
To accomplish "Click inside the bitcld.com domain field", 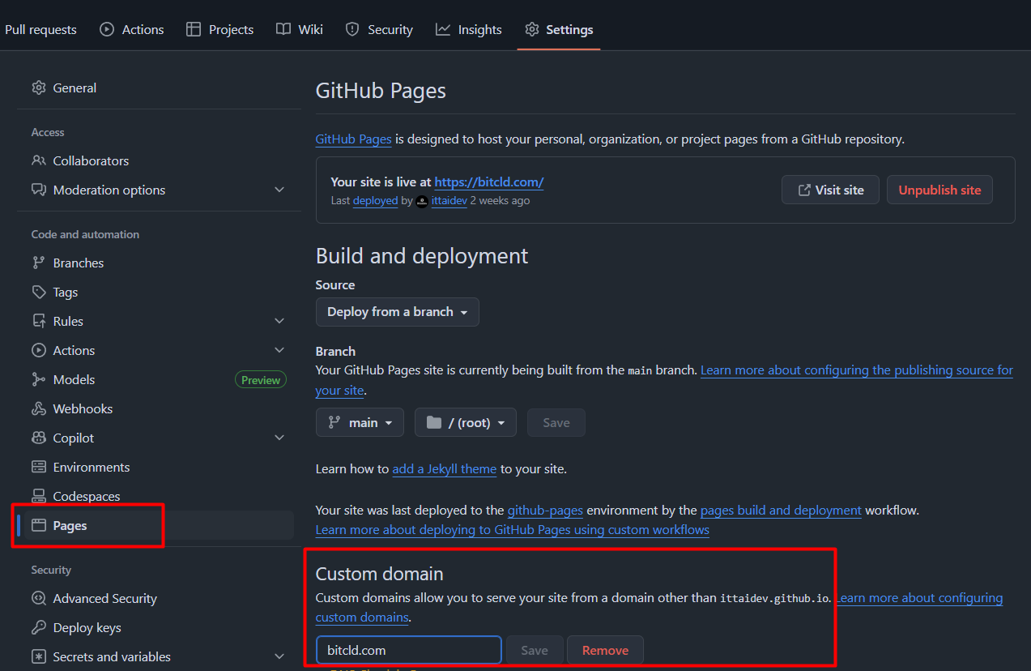I will click(x=408, y=649).
